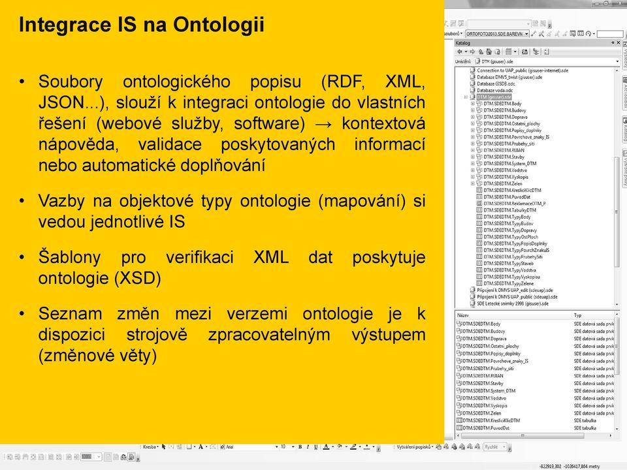Toggle Underline in the drawing toolbar

[x=315, y=446]
